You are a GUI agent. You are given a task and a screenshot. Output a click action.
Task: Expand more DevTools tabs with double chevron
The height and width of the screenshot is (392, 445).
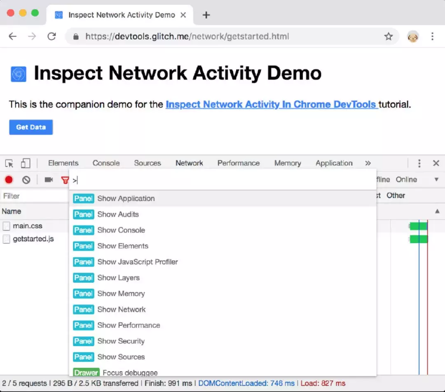368,163
